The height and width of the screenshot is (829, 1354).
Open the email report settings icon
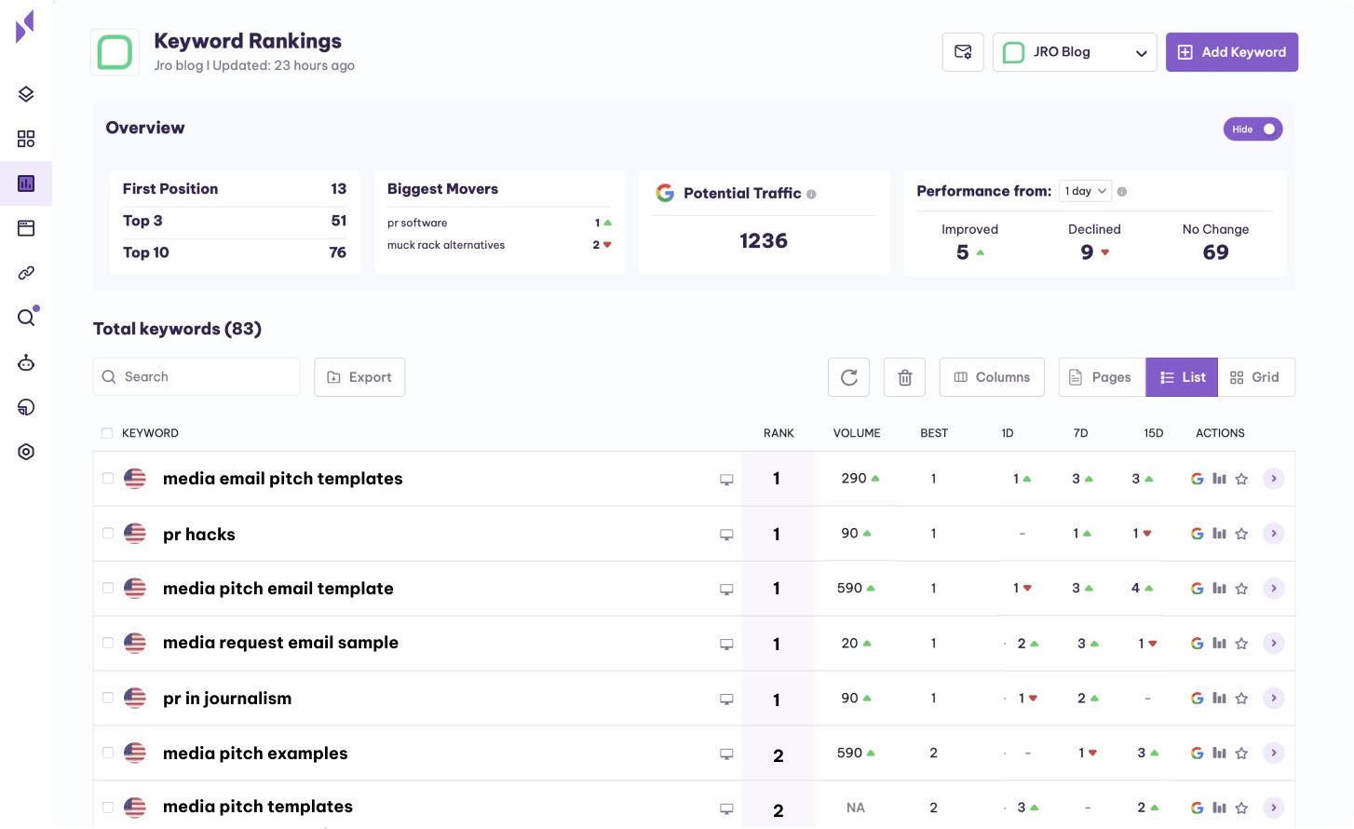tap(963, 52)
